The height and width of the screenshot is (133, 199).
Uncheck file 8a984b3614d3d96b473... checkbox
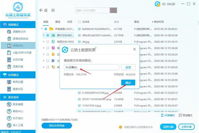coord(79,29)
